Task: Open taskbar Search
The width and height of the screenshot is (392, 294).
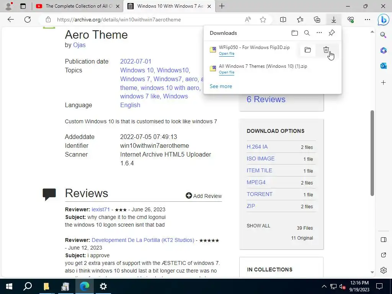Action: pos(28,286)
